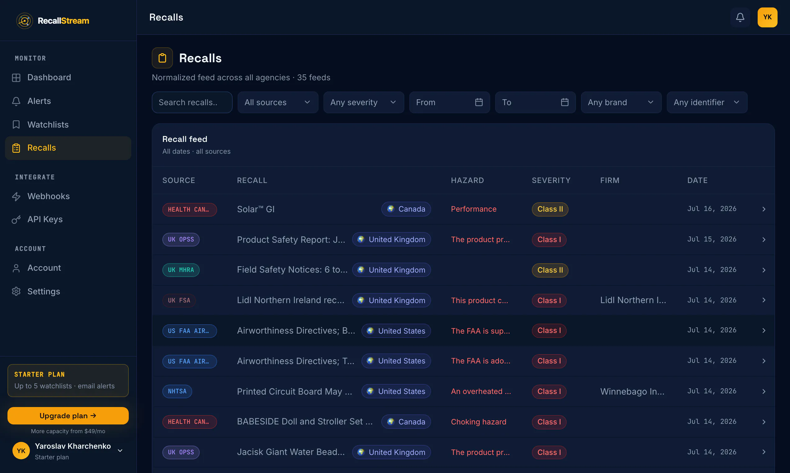Expand the Any identifier dropdown
Viewport: 790px width, 473px height.
(x=707, y=102)
